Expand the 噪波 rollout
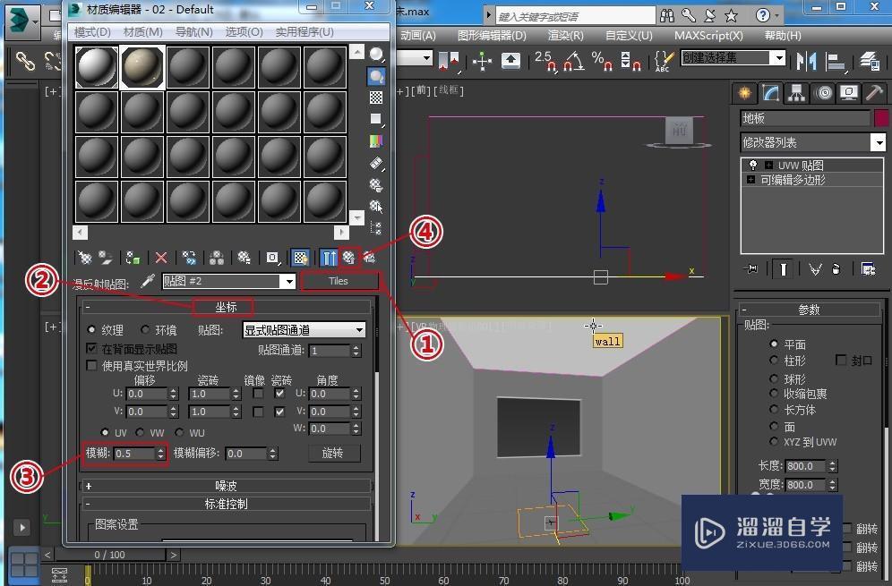 [x=227, y=486]
